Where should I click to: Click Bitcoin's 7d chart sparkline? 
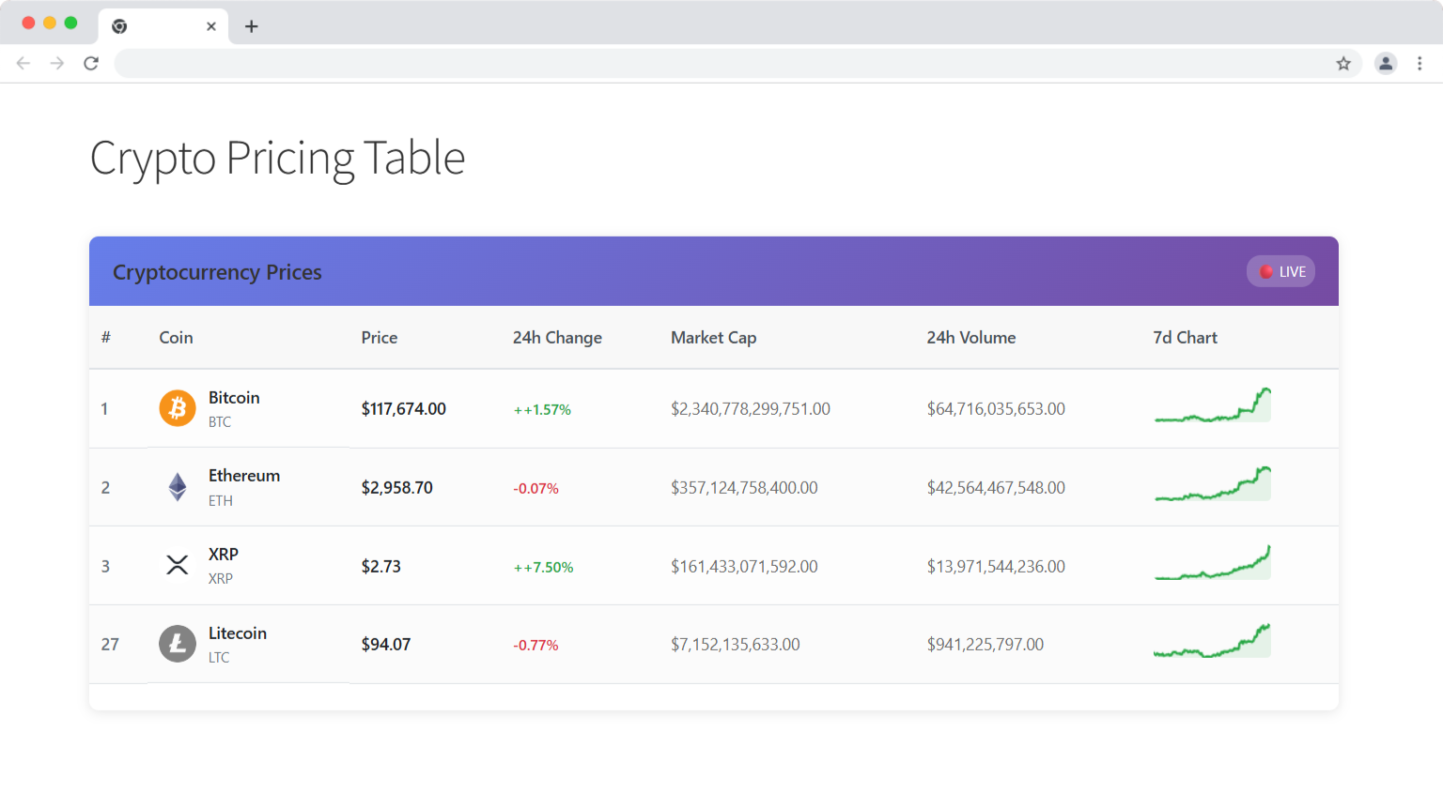pyautogui.click(x=1212, y=406)
